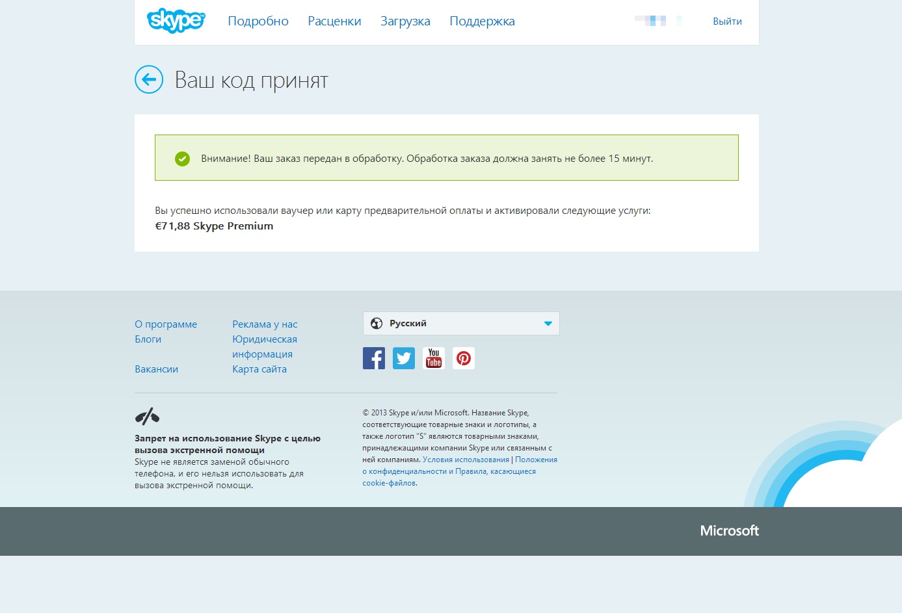
Task: Click the globe icon in the language selector
Action: pyautogui.click(x=376, y=323)
